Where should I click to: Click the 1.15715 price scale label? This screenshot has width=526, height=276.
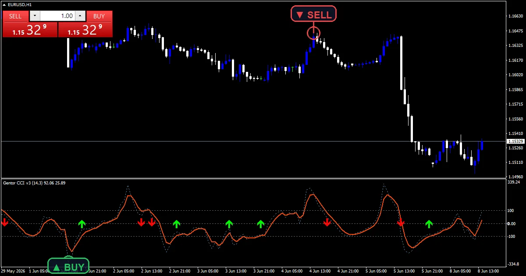coord(515,104)
